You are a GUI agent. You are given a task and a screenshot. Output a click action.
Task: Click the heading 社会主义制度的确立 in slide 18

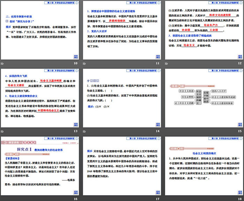(204, 153)
